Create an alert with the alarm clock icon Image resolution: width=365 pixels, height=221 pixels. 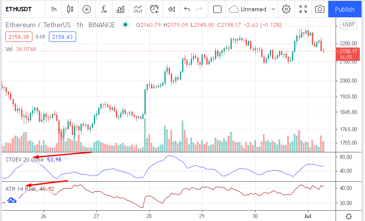pyautogui.click(x=154, y=9)
